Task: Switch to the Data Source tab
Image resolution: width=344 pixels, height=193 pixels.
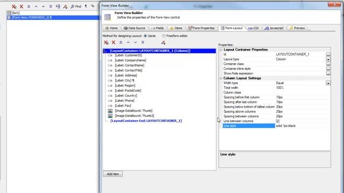Action: [x=134, y=28]
